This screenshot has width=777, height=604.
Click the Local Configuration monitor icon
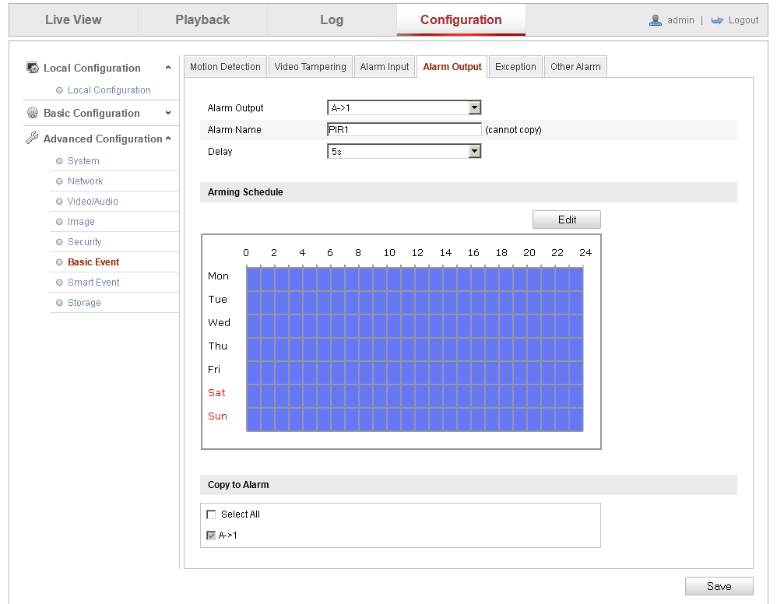(33, 68)
